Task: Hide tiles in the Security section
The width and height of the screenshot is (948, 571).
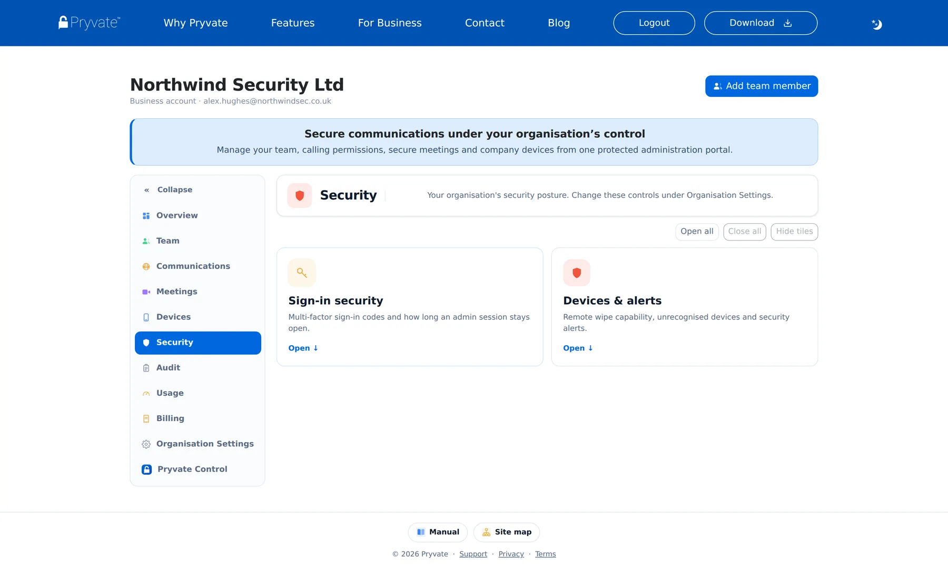Action: 794,232
